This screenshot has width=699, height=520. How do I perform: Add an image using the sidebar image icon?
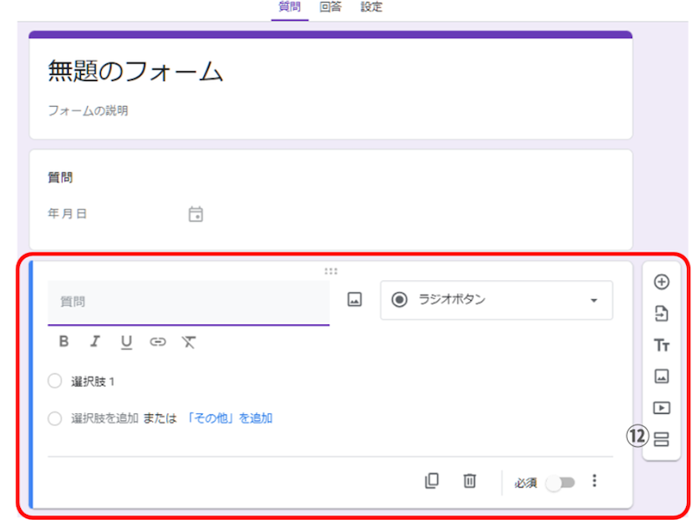pos(661,376)
